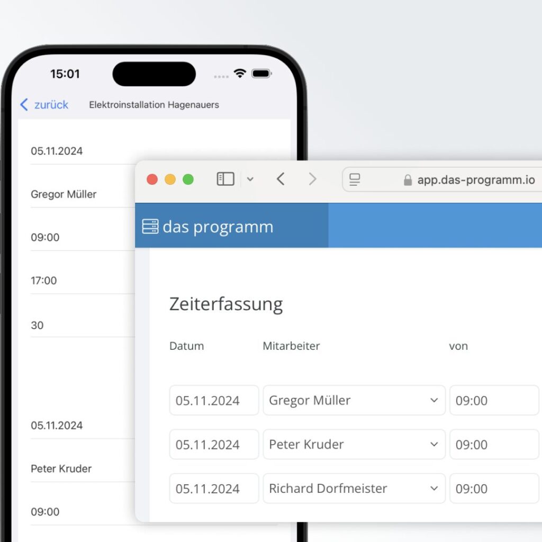542x542 pixels.
Task: Edit date field in Gregor Müller row
Action: 214,400
